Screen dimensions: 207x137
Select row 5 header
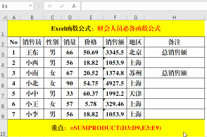click(x=4, y=73)
